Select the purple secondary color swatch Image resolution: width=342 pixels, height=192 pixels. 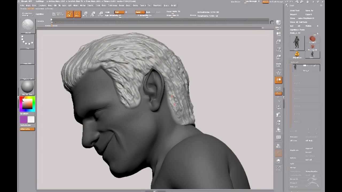24,120
